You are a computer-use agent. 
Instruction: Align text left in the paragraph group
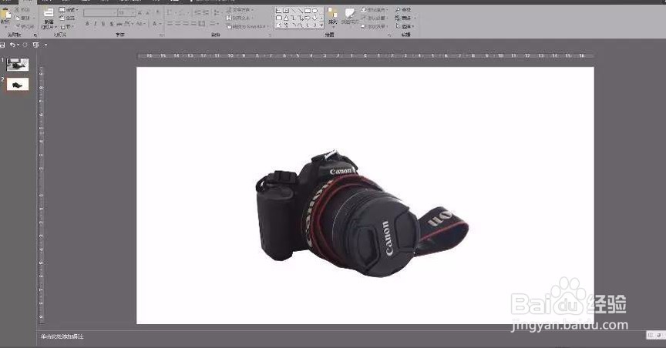tap(170, 23)
